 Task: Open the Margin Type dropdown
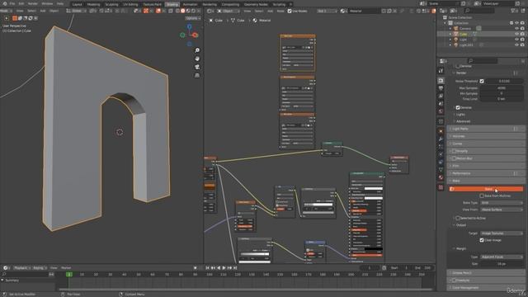point(502,257)
